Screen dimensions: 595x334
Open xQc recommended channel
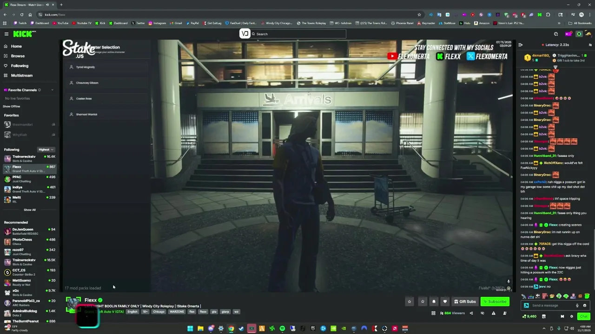pos(29,292)
